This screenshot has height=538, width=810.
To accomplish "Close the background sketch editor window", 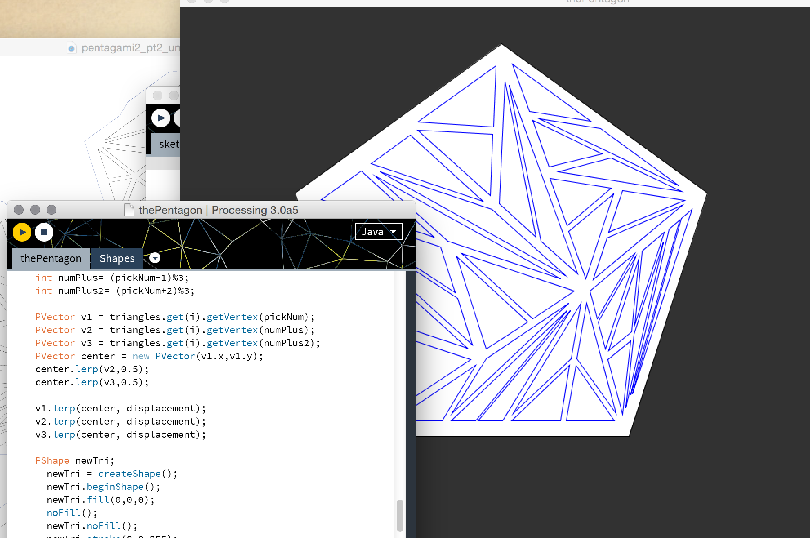I will [158, 96].
